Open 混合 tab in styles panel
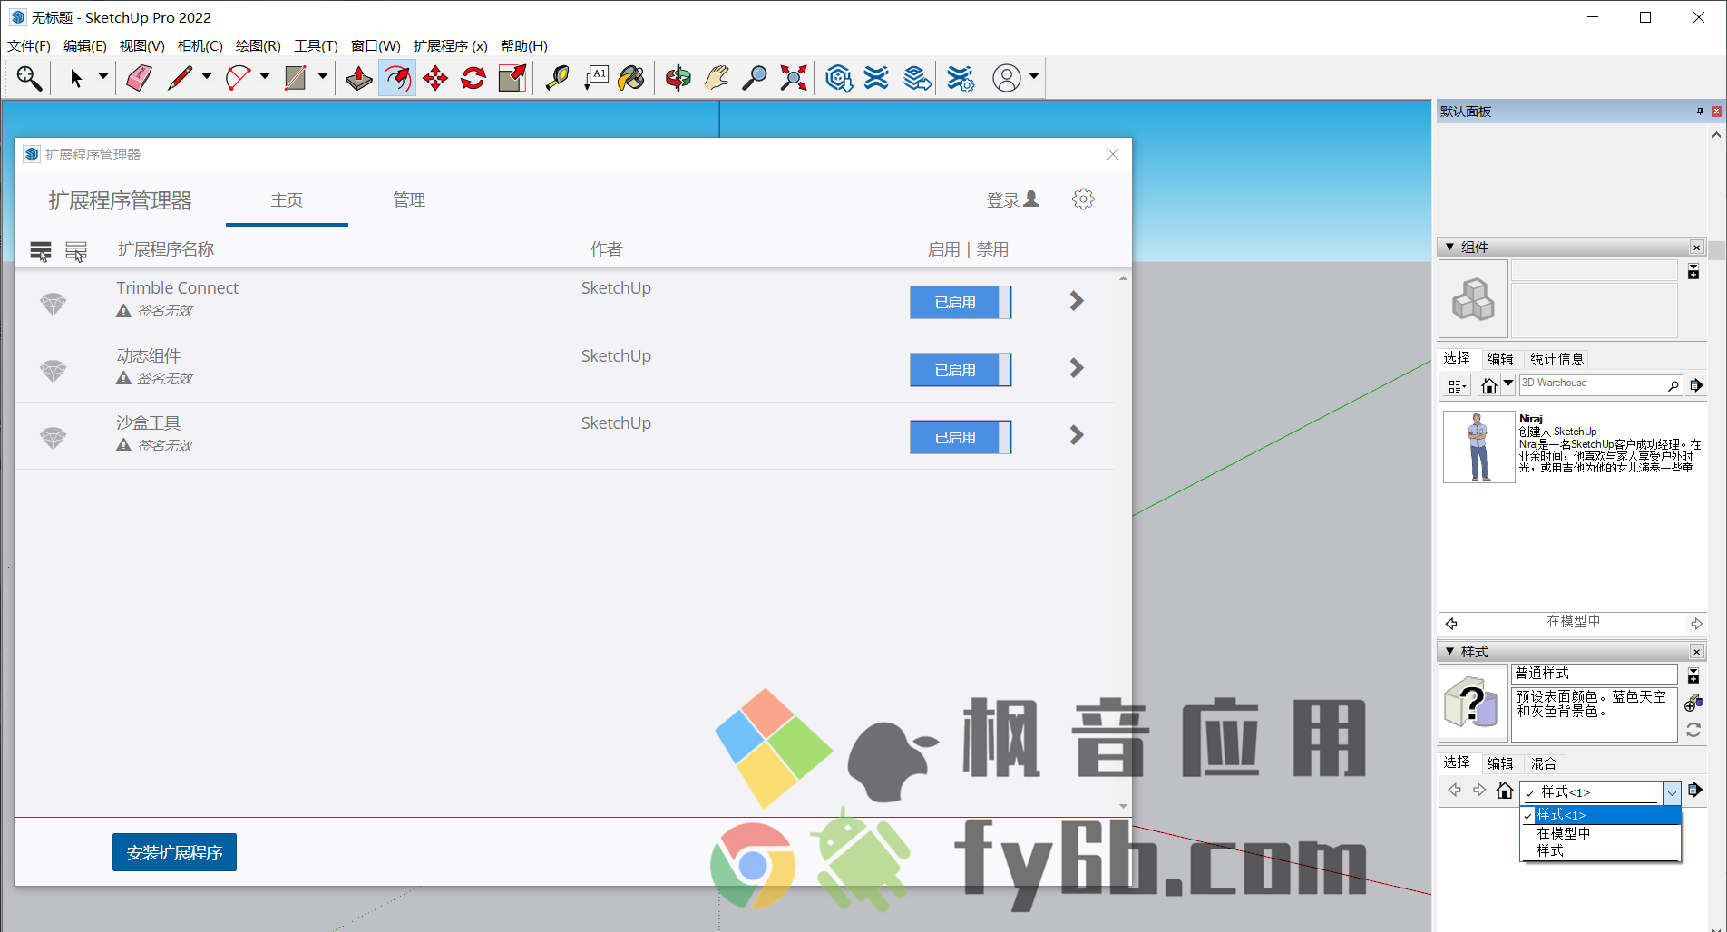1727x932 pixels. pyautogui.click(x=1544, y=763)
